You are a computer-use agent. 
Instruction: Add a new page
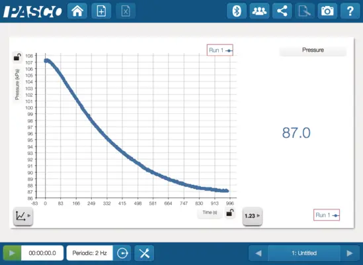(101, 11)
